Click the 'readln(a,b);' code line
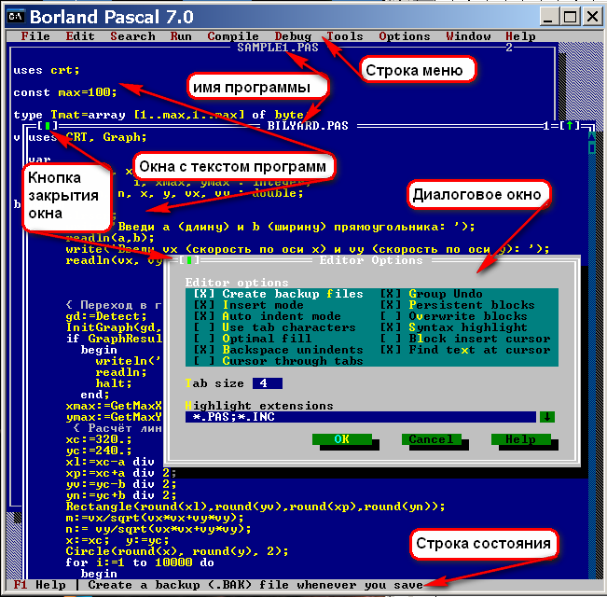 pyautogui.click(x=110, y=238)
